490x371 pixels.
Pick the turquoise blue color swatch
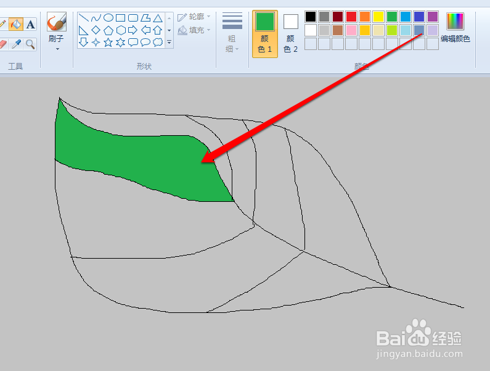click(x=406, y=17)
